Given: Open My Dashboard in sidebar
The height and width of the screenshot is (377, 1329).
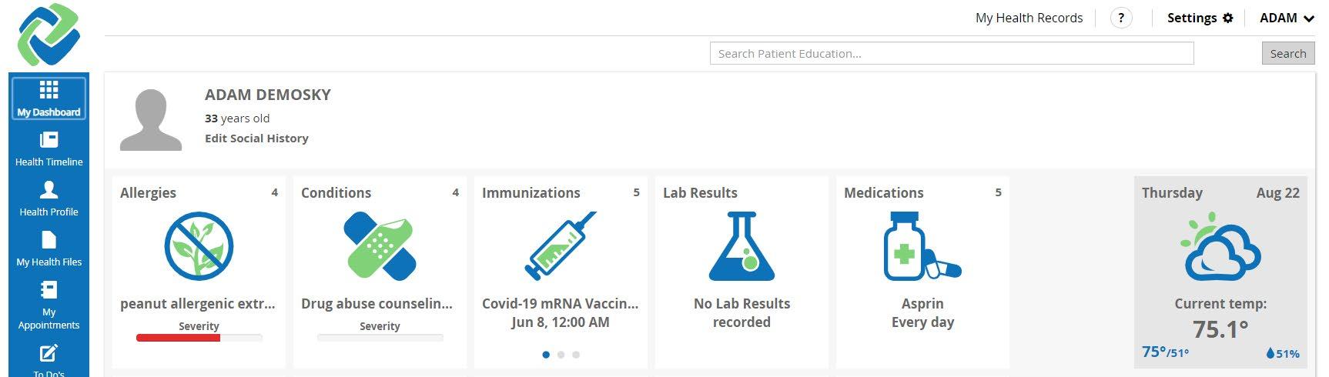Looking at the screenshot, I should [x=49, y=98].
